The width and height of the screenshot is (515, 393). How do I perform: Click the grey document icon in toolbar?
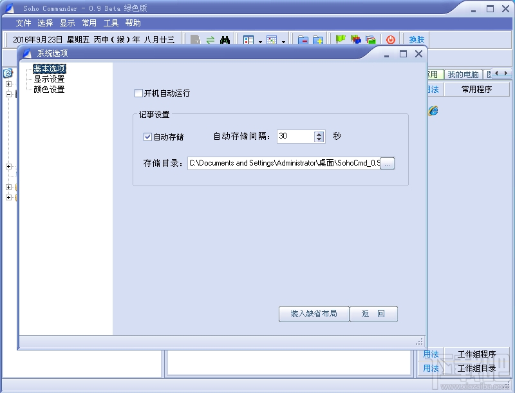pyautogui.click(x=195, y=40)
